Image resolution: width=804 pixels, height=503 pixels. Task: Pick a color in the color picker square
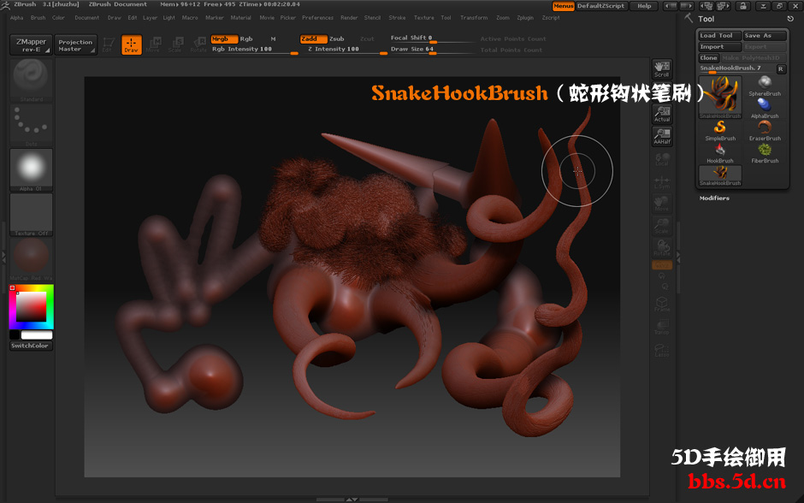[32, 306]
